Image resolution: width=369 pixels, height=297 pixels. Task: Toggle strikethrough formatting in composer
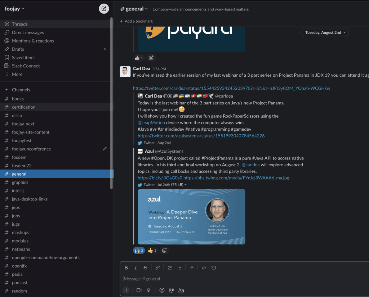pos(145,267)
